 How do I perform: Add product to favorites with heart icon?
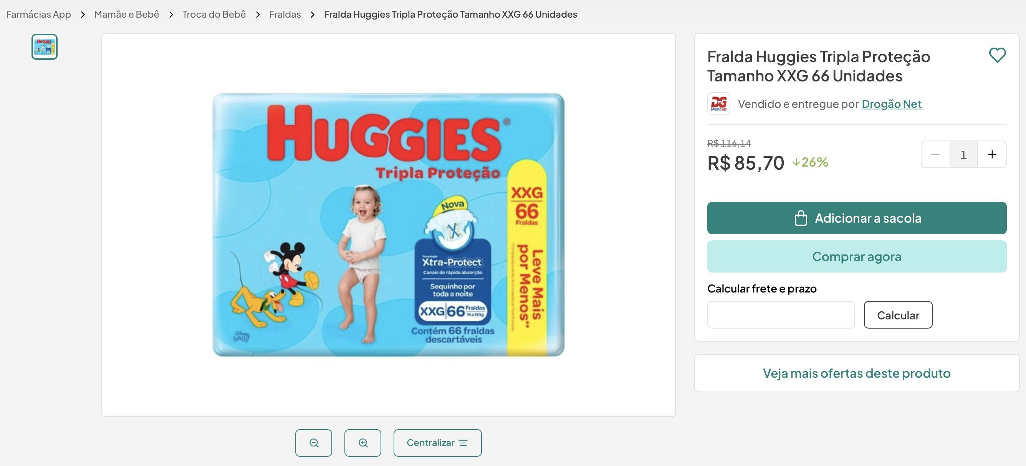997,55
